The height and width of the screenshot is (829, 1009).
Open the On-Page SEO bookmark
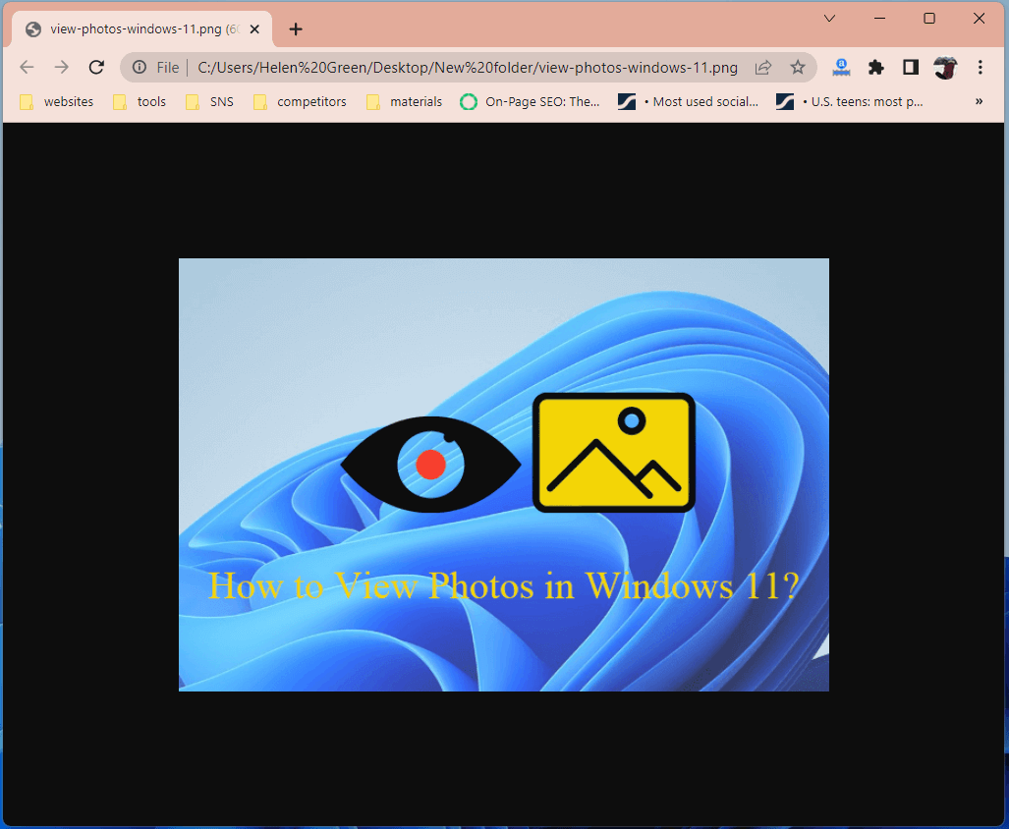(531, 101)
